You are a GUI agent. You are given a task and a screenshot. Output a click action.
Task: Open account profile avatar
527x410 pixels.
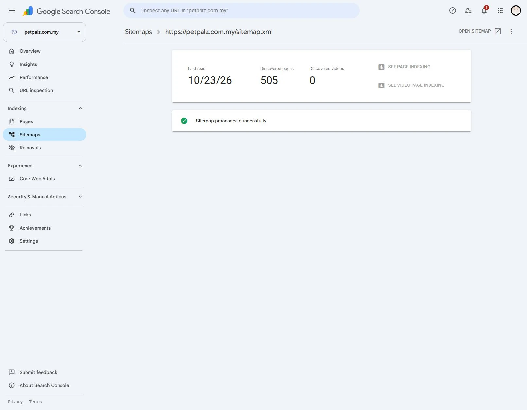point(516,10)
